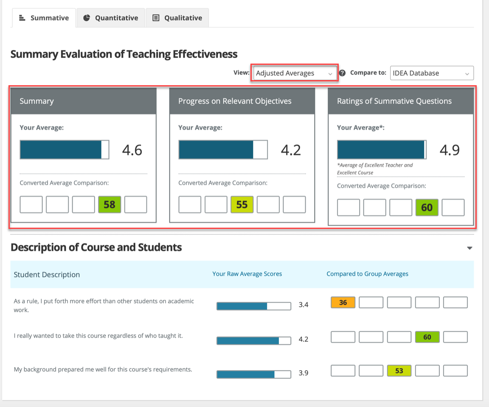Switch to the Quantitative tab
489x407 pixels.
click(111, 18)
